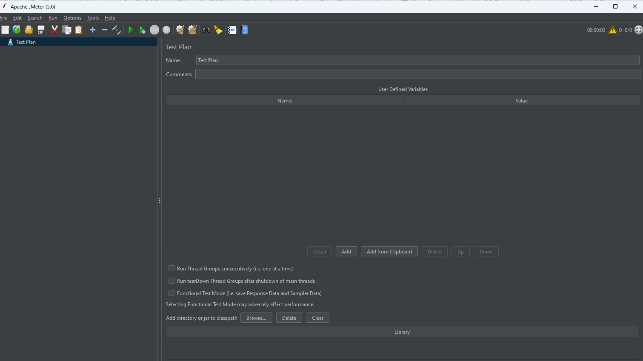Click the Copy icon in toolbar
This screenshot has height=361, width=643.
(67, 30)
